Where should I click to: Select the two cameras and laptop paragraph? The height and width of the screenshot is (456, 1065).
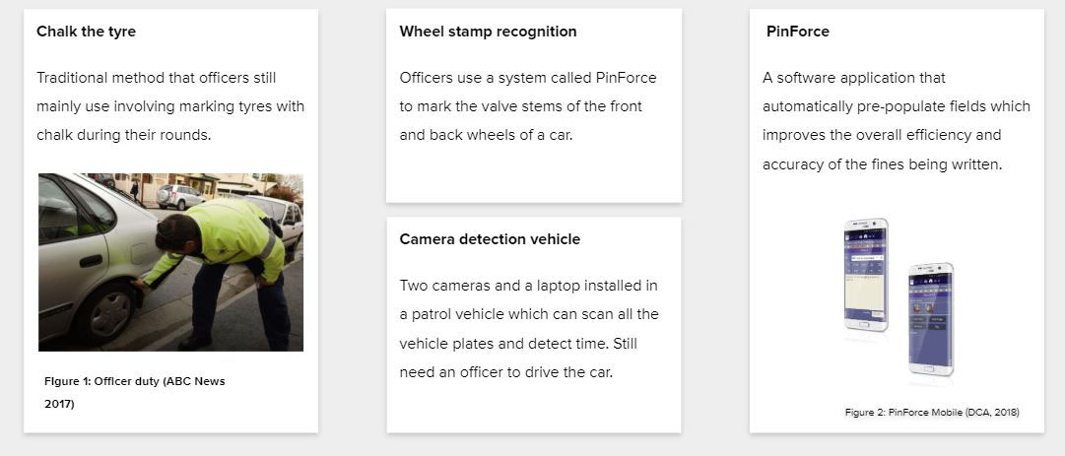click(529, 329)
